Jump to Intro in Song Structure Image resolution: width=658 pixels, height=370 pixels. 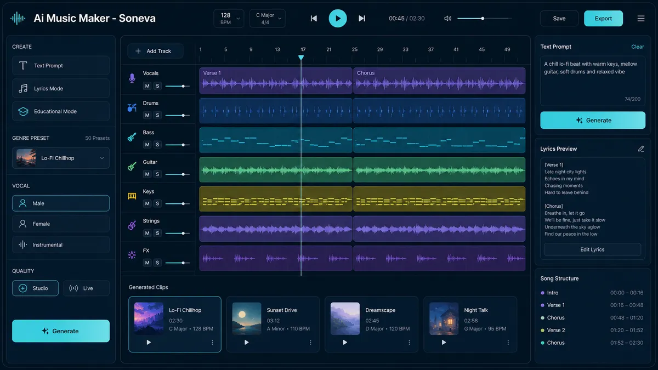(x=592, y=293)
